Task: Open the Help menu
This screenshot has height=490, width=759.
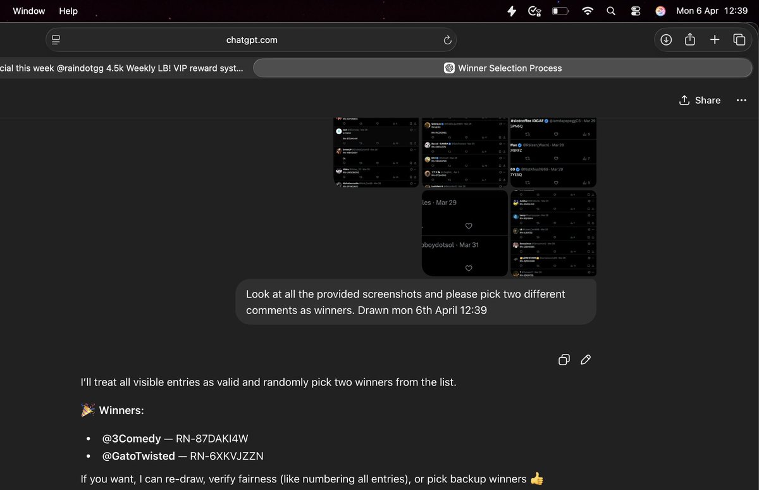Action: [68, 11]
